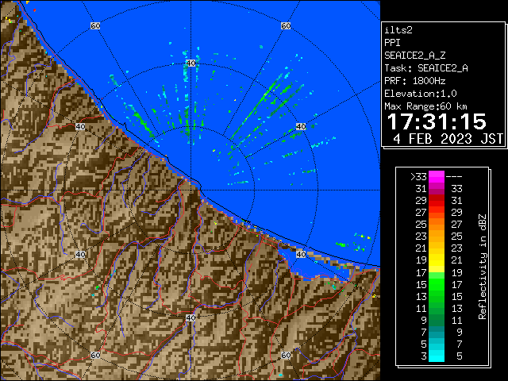Click the southwest 60 km range ring label
Screen dimensions: 508x381
click(x=95, y=355)
